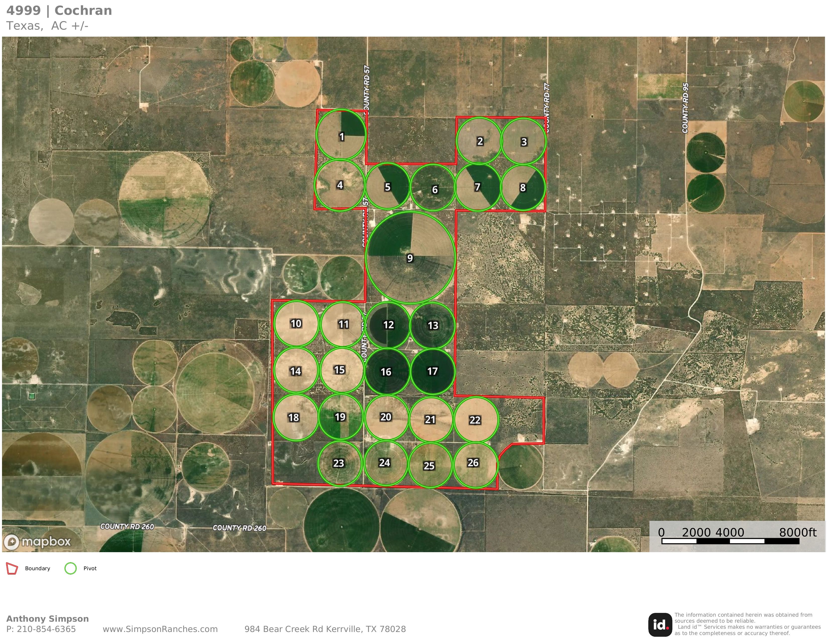Click the 'Texas, AC +/-' subtitle
The image size is (828, 640).
click(47, 26)
